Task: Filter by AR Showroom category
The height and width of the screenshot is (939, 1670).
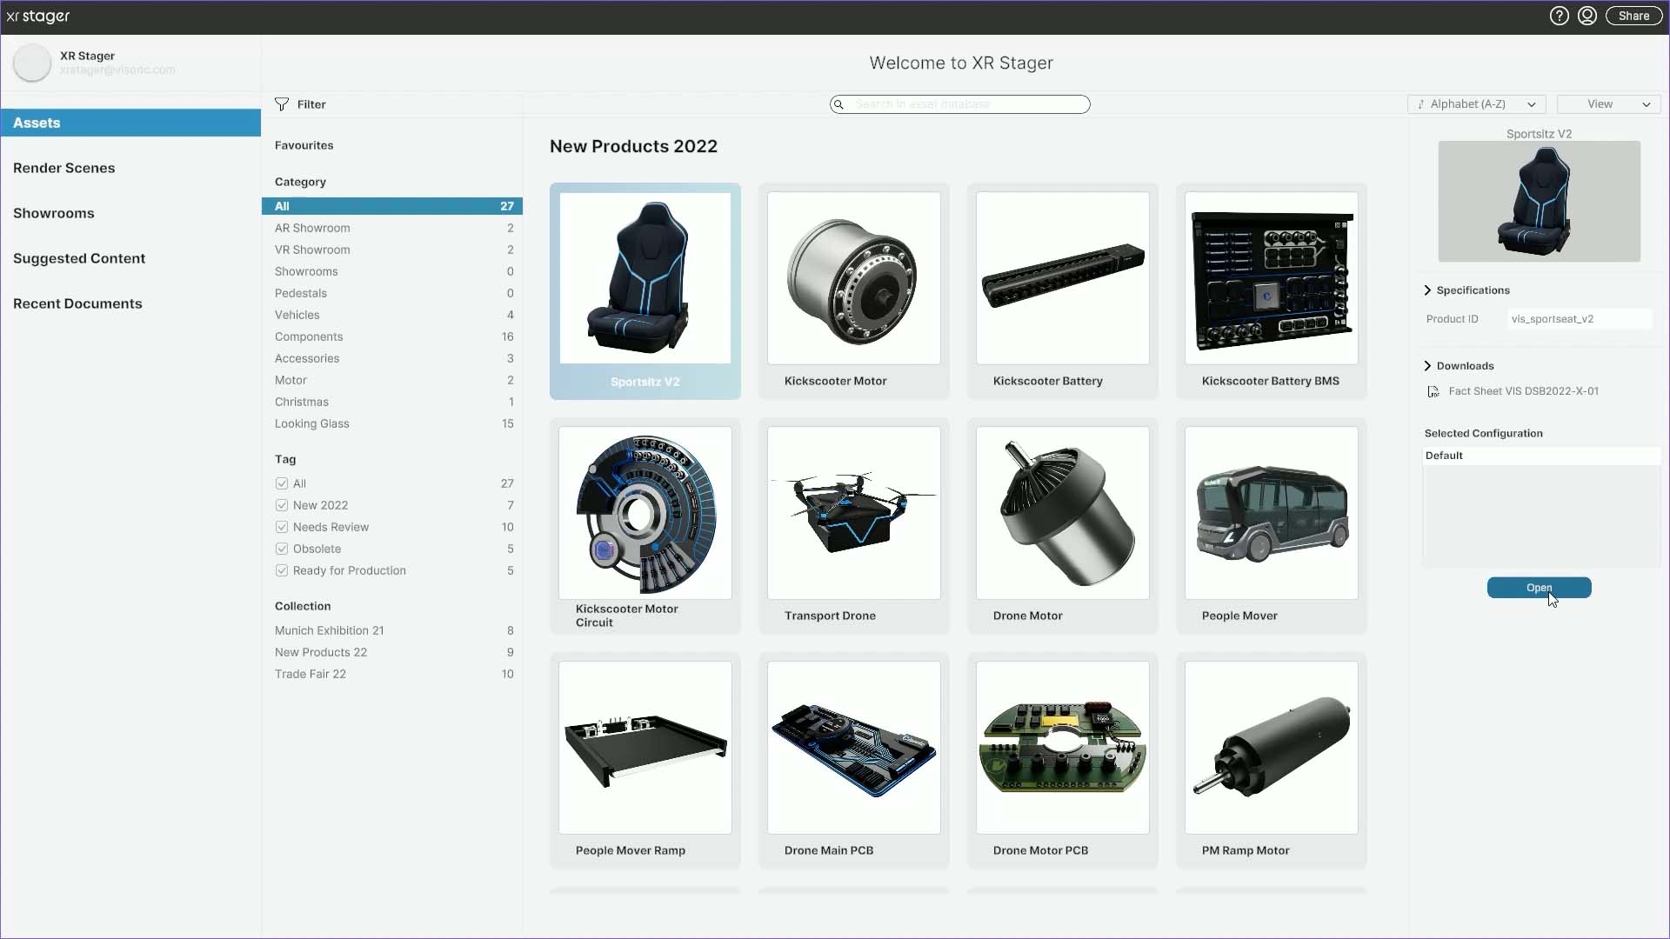Action: pos(394,228)
